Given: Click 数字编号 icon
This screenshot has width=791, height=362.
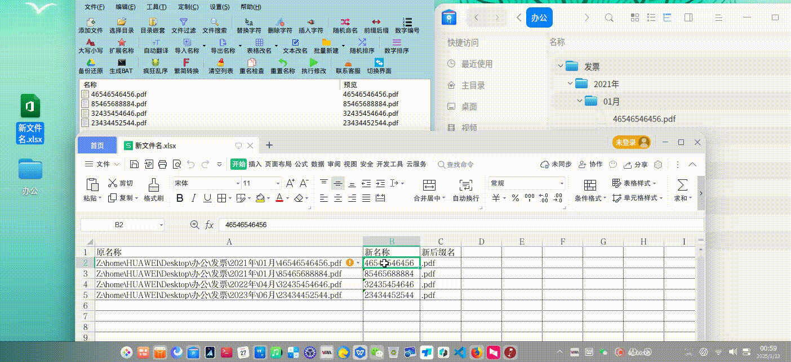Looking at the screenshot, I should pos(407,22).
